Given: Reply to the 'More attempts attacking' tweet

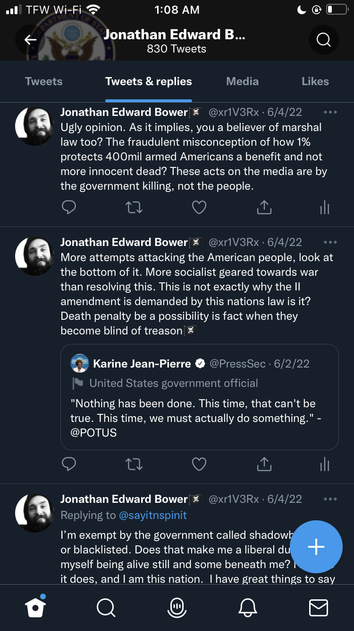Looking at the screenshot, I should click(x=69, y=464).
